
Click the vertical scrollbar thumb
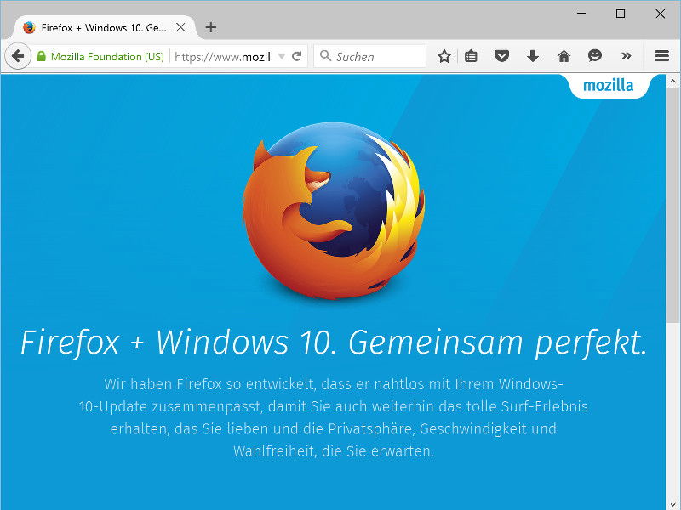(672, 205)
